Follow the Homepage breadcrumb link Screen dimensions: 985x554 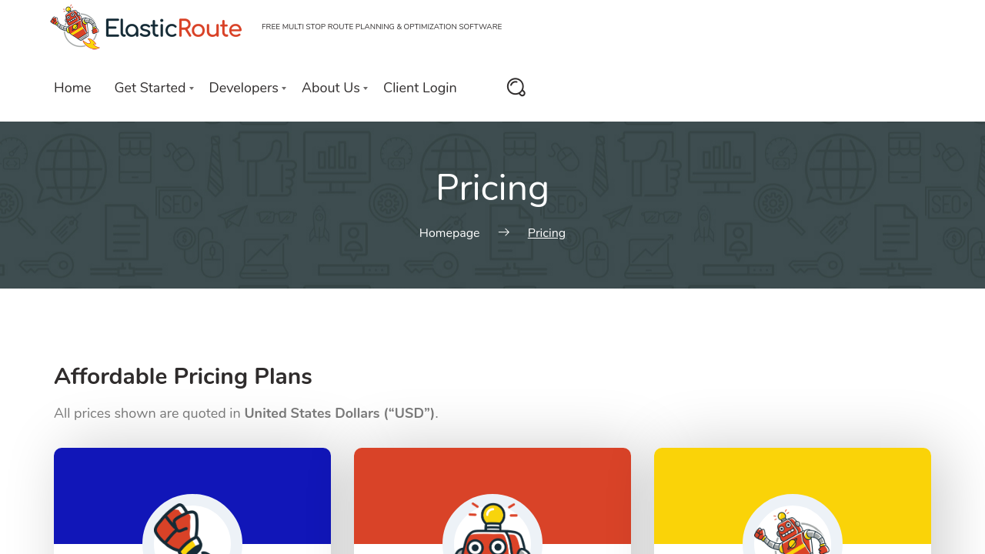coord(449,233)
